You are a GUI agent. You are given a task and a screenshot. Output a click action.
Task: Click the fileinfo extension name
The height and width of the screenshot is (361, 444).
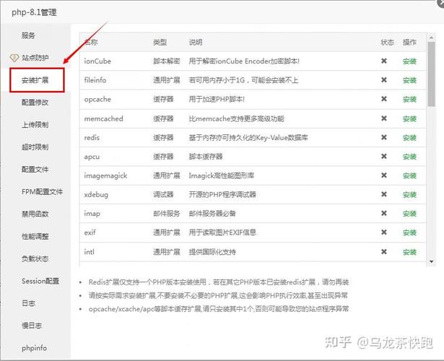click(x=95, y=80)
